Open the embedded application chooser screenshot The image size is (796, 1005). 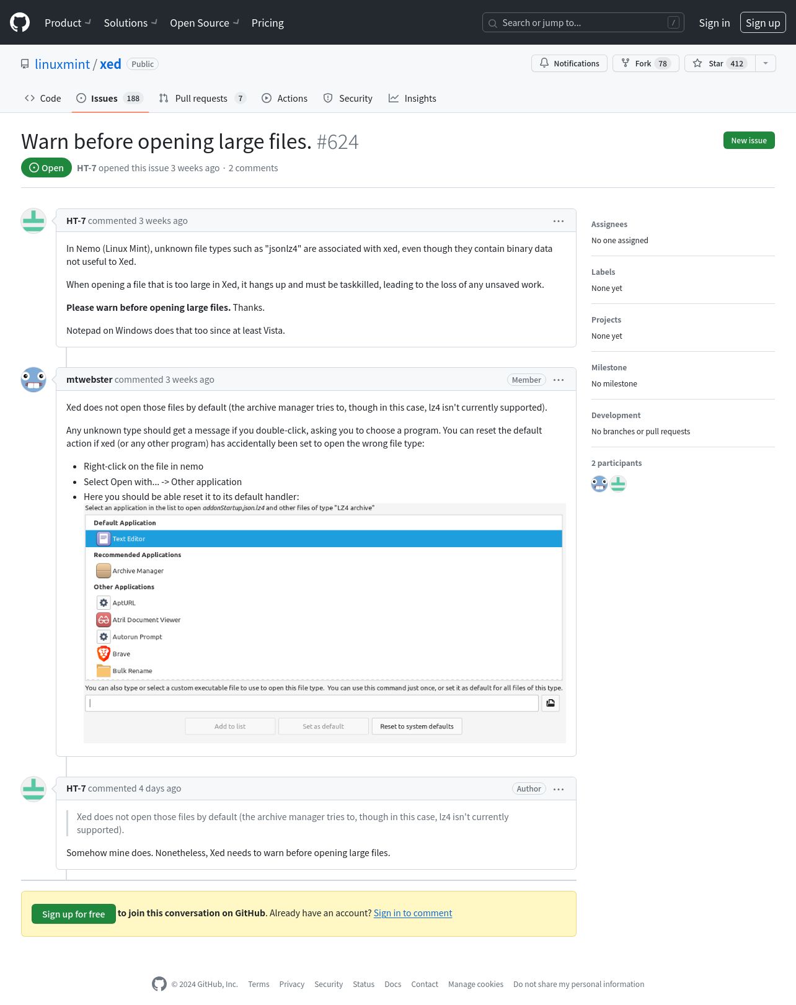(x=325, y=623)
